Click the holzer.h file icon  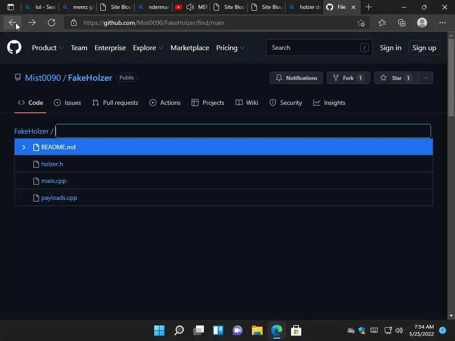tap(36, 164)
